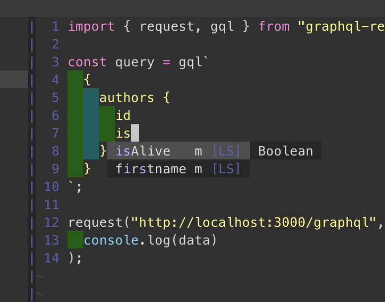
Task: Click the Boolean type hint popup
Action: [x=286, y=151]
